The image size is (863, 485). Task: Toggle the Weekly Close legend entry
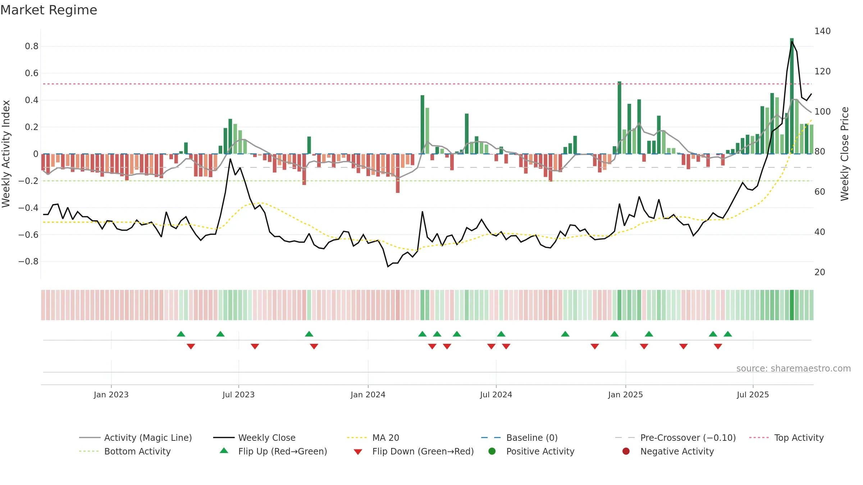click(x=254, y=438)
